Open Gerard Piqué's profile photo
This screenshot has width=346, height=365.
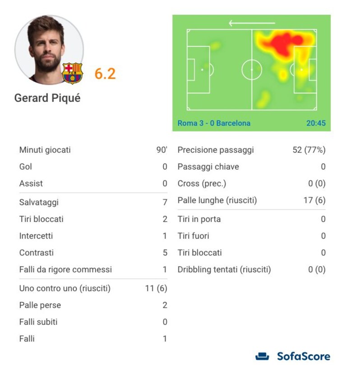coord(49,50)
